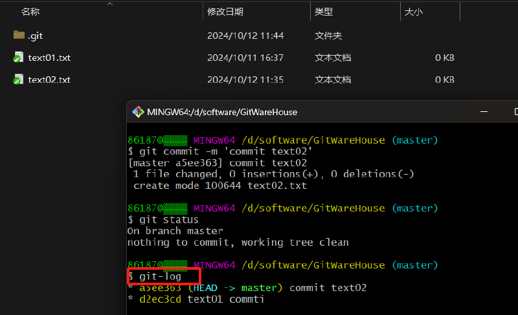Click the 文件夹 type cell
Screen dimensions: 518x315
click(x=328, y=36)
